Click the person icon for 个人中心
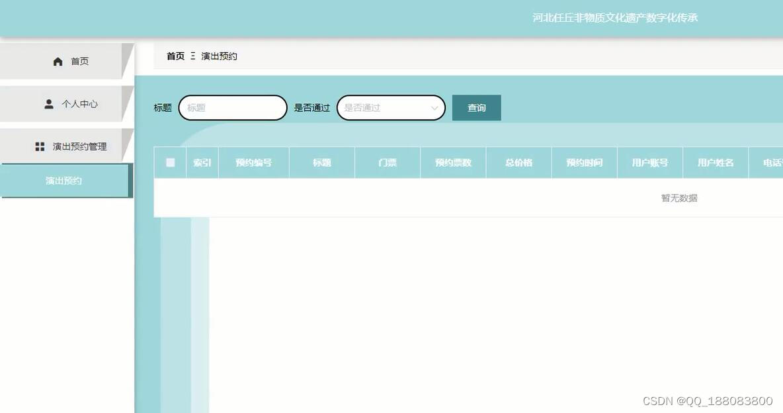Viewport: 783px width, 413px height. (49, 104)
